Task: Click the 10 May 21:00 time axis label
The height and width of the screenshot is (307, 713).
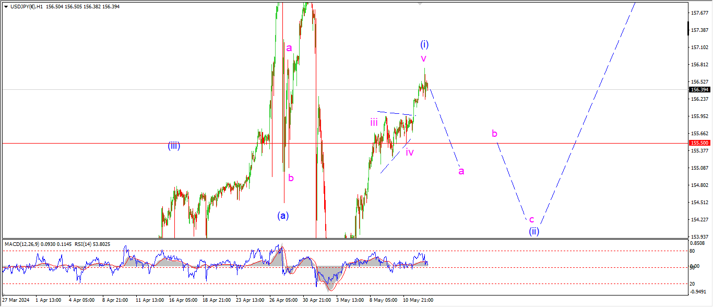Action: pos(418,300)
